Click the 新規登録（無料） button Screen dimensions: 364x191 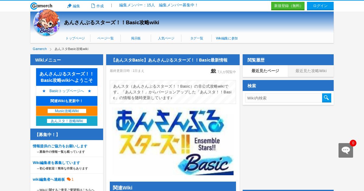[x=288, y=6]
